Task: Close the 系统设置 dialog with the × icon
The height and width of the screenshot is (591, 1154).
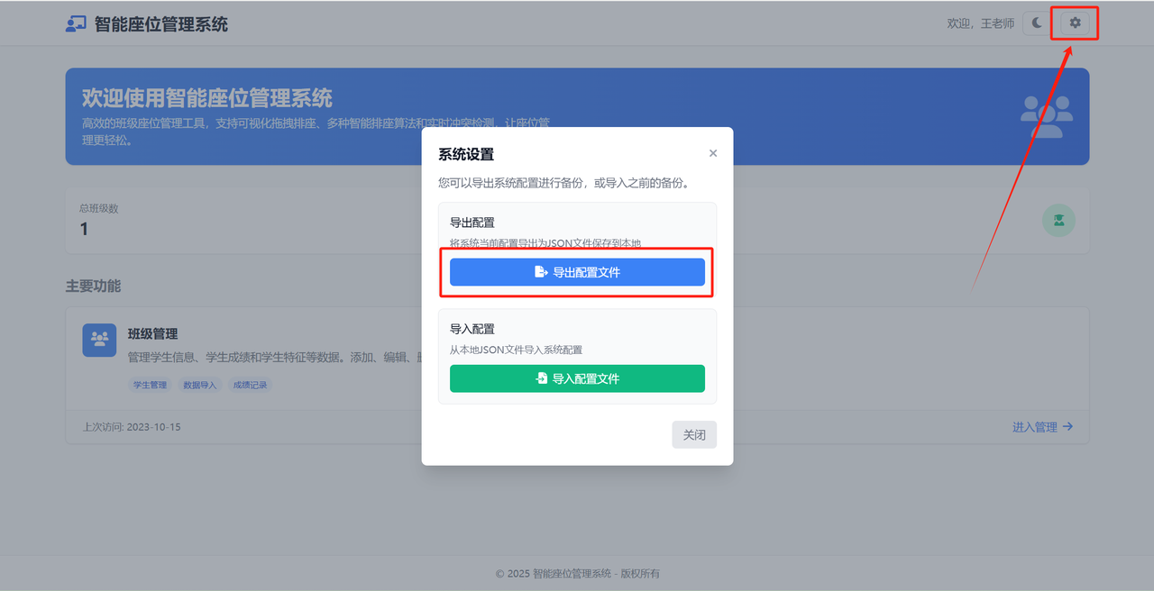Action: (713, 152)
